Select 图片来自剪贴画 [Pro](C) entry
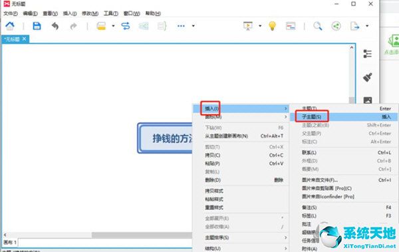 (x=344, y=188)
